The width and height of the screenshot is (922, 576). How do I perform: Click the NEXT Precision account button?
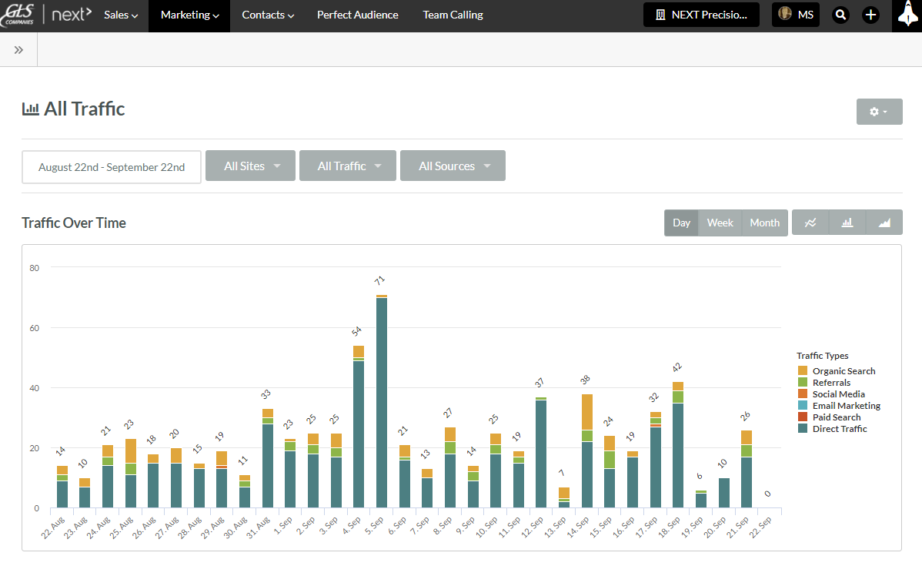[701, 15]
